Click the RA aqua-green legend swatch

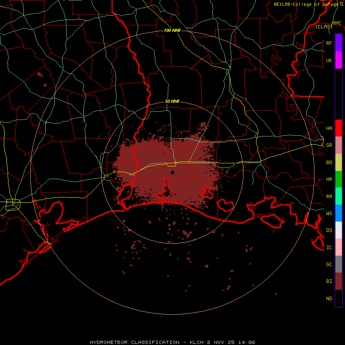point(338,196)
